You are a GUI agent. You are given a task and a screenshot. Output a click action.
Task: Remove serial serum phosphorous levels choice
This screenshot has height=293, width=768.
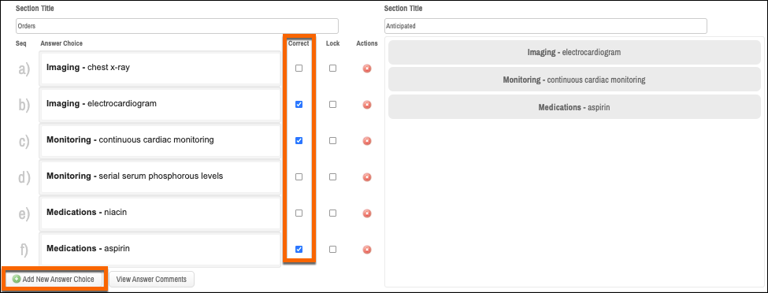point(367,177)
